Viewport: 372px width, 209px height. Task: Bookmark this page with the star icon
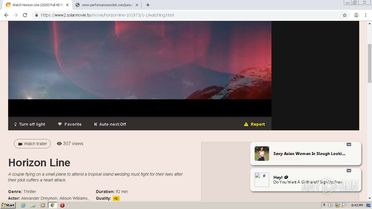[345, 15]
